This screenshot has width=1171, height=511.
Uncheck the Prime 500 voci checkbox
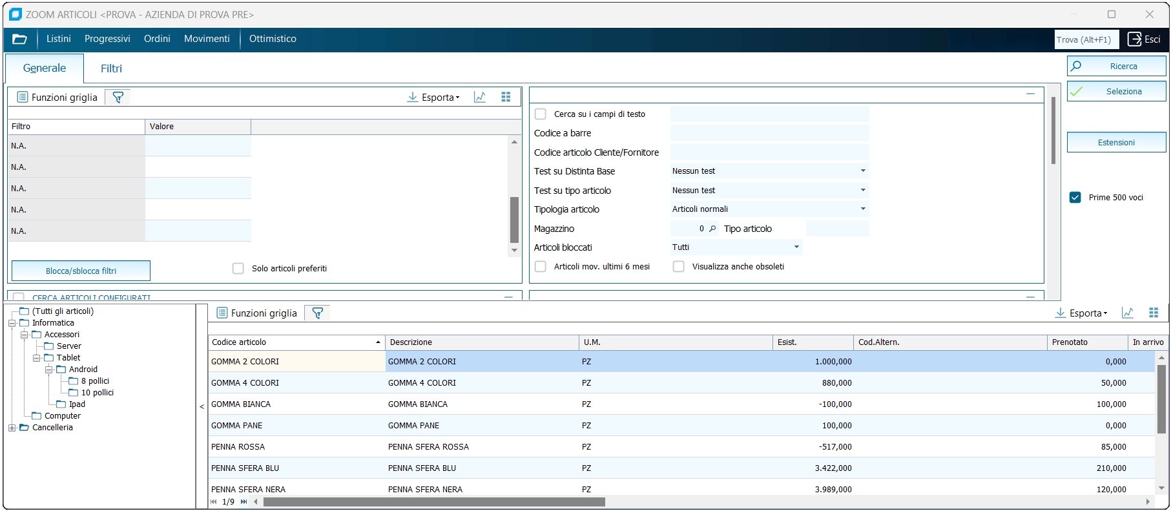tap(1075, 198)
